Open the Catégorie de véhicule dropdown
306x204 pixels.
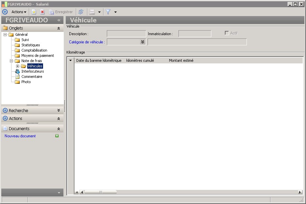pyautogui.click(x=143, y=42)
